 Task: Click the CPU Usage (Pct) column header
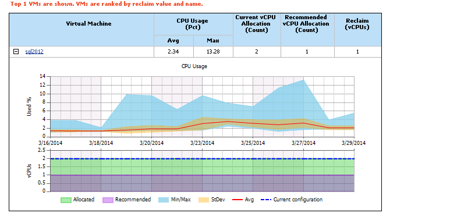coord(193,24)
